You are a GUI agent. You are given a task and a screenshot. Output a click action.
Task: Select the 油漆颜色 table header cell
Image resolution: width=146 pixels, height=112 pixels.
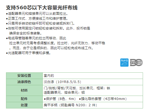[x=24, y=82]
